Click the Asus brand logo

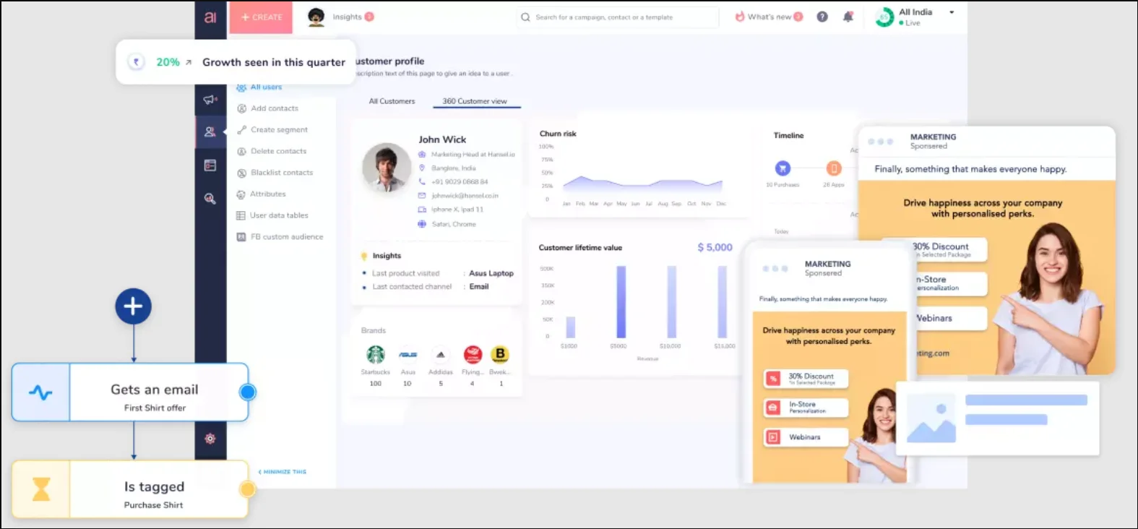[x=408, y=355]
